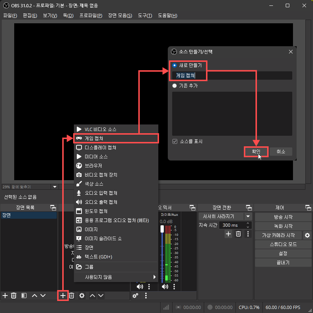Add a new source with the plus button
The height and width of the screenshot is (313, 313).
click(63, 296)
